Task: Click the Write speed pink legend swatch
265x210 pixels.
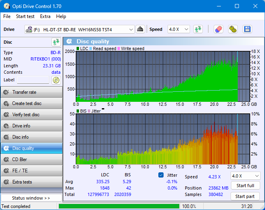Action: 119,48
